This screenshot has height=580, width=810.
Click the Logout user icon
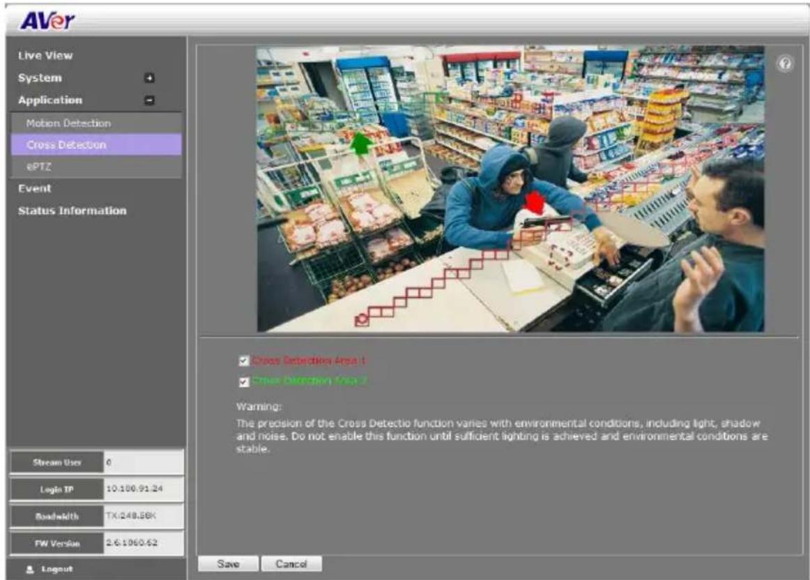pyautogui.click(x=30, y=569)
